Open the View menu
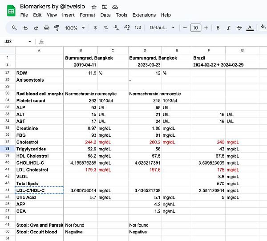This screenshot has height=241, width=267. click(52, 15)
